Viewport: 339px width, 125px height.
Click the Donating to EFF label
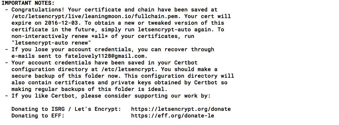point(38,116)
